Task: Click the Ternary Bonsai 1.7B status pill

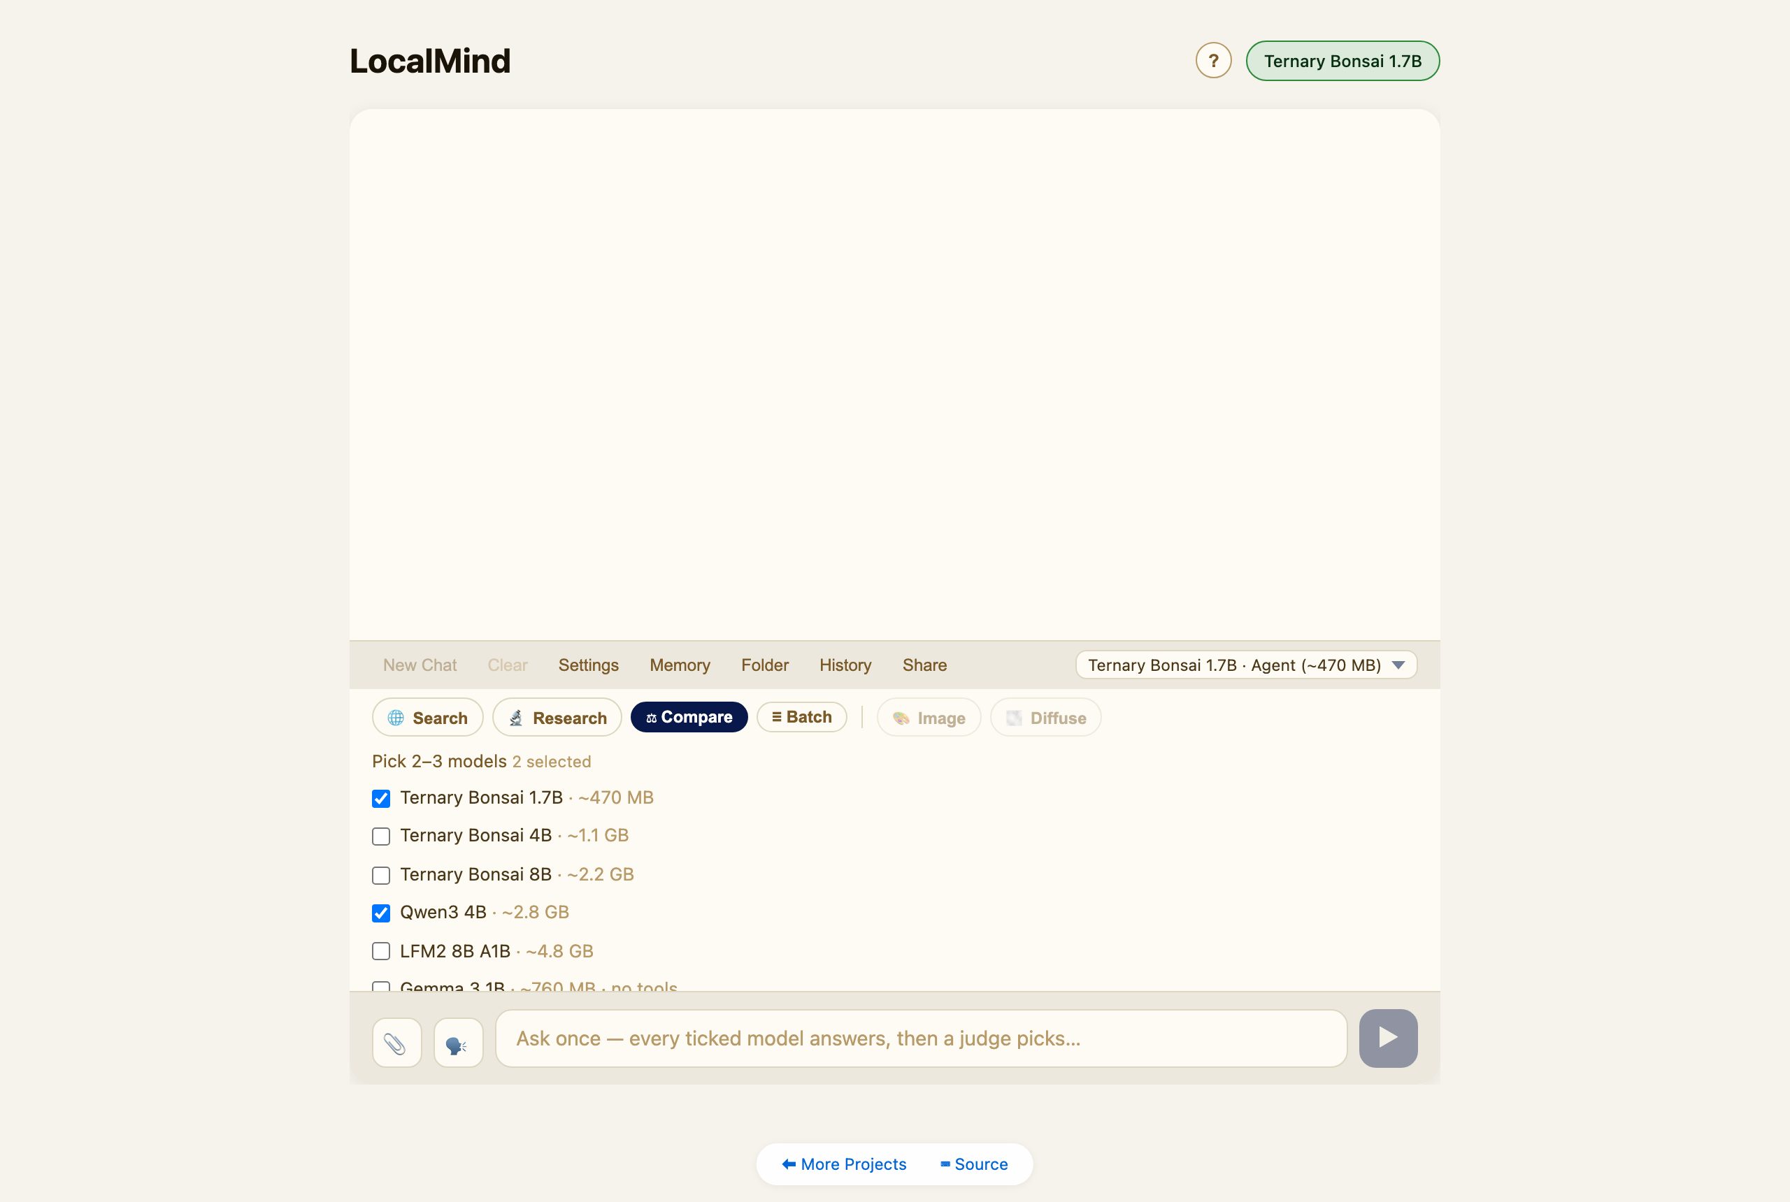Action: pos(1342,61)
